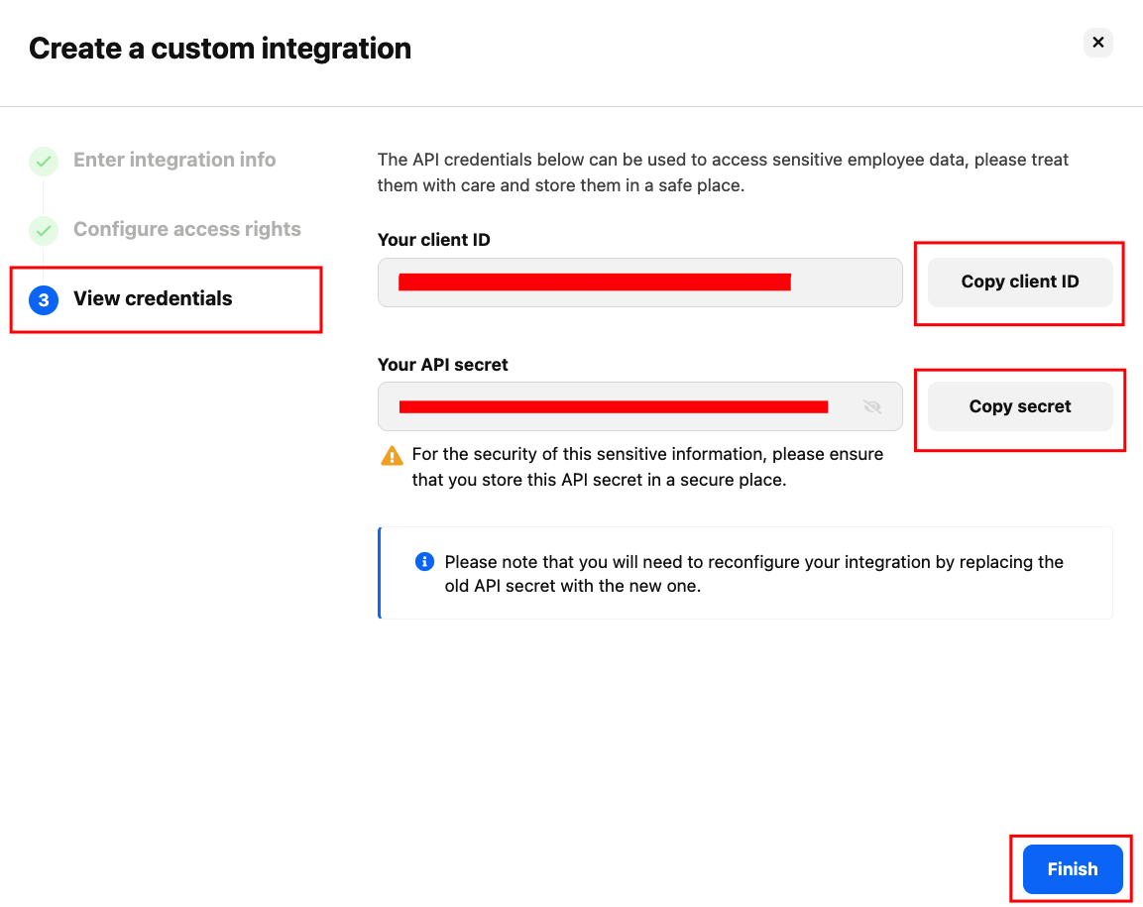Image resolution: width=1143 pixels, height=907 pixels.
Task: Click the orange warning triangle icon
Action: point(391,454)
